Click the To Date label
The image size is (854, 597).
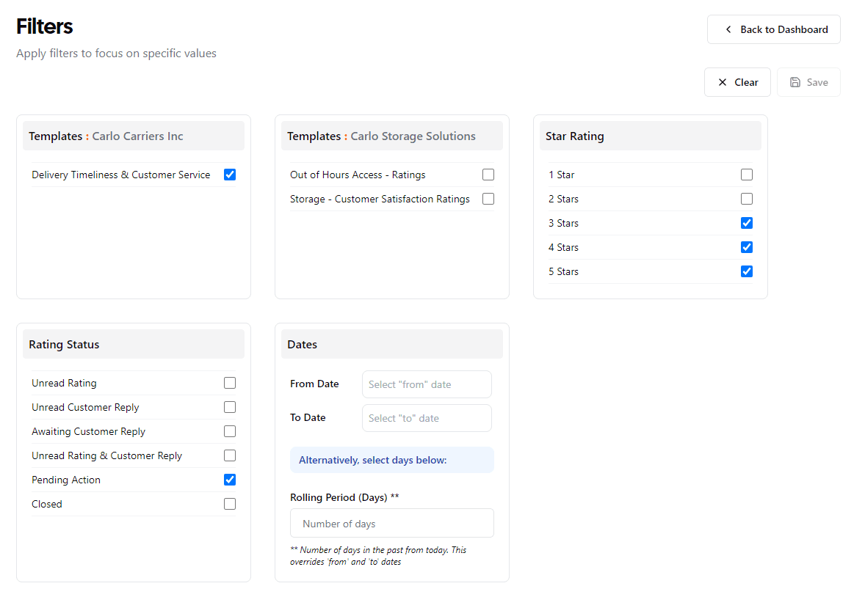point(308,417)
